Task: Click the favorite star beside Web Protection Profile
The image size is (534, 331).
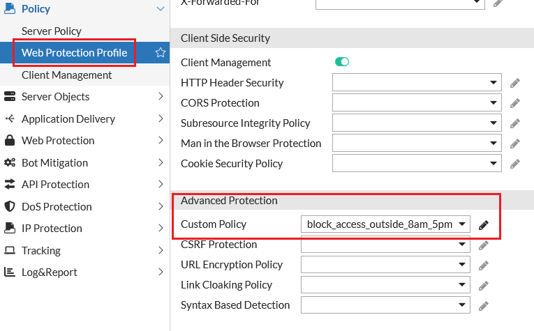Action: click(x=160, y=53)
